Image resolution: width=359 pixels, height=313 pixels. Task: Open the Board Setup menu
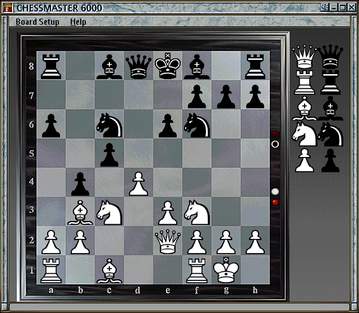[38, 22]
